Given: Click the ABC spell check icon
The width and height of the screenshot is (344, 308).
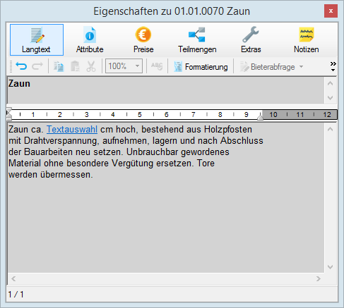Looking at the screenshot, I should (157, 66).
